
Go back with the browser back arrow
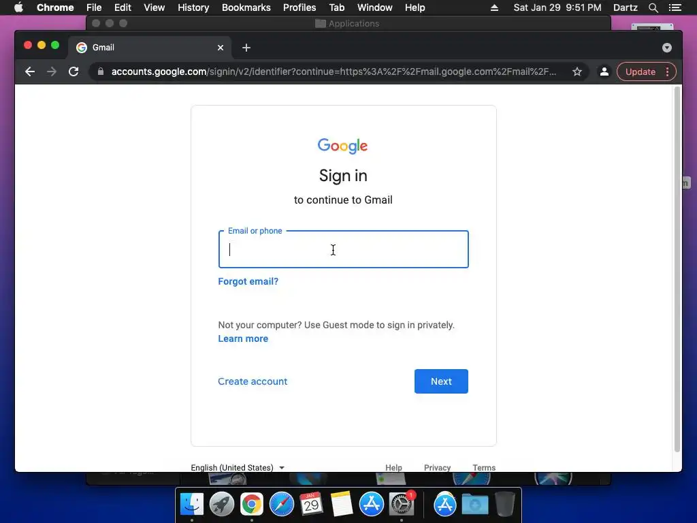pyautogui.click(x=30, y=72)
